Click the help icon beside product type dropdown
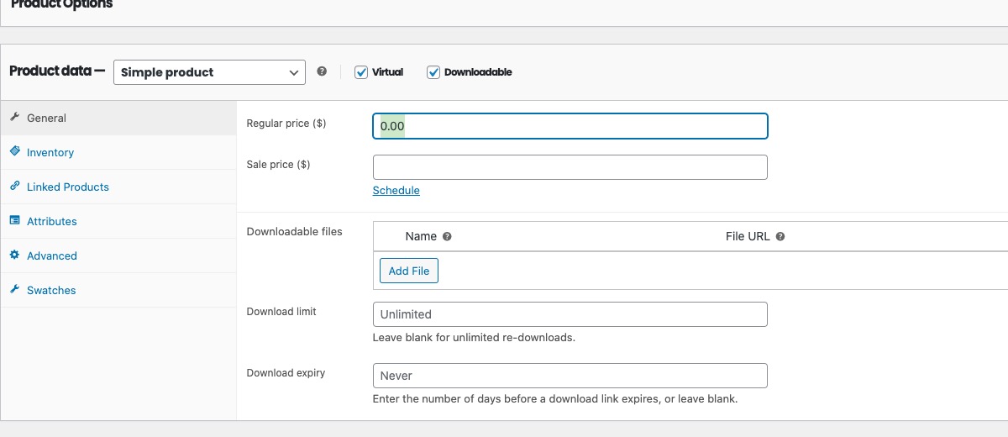The image size is (1008, 437). 322,71
